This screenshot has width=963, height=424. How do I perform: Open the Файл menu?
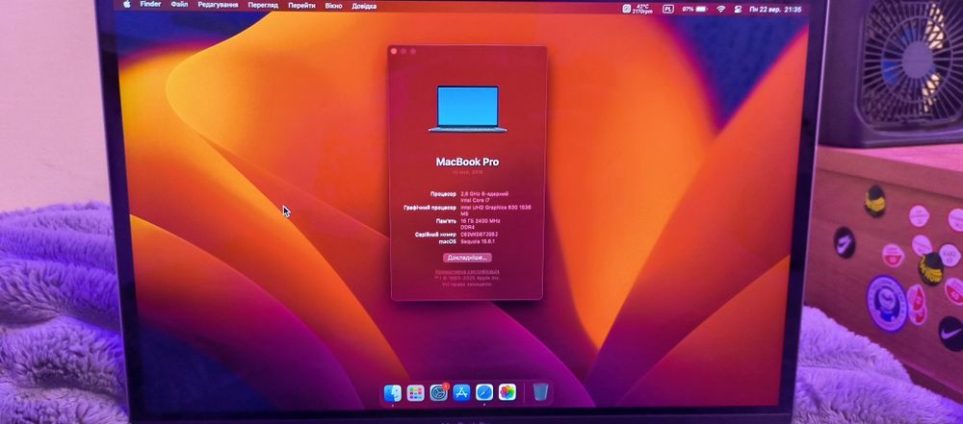click(179, 4)
